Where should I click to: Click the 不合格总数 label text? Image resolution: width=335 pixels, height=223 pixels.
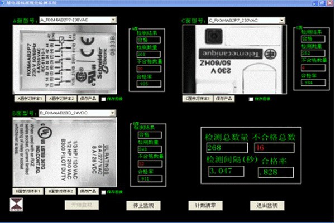(274, 138)
